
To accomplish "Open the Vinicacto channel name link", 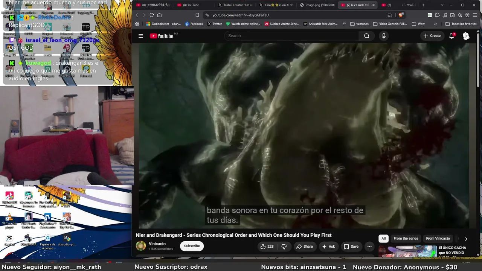I will [157, 244].
